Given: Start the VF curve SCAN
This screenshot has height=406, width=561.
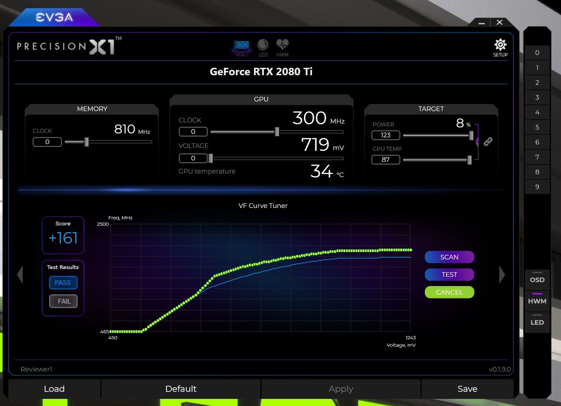Looking at the screenshot, I should (449, 257).
